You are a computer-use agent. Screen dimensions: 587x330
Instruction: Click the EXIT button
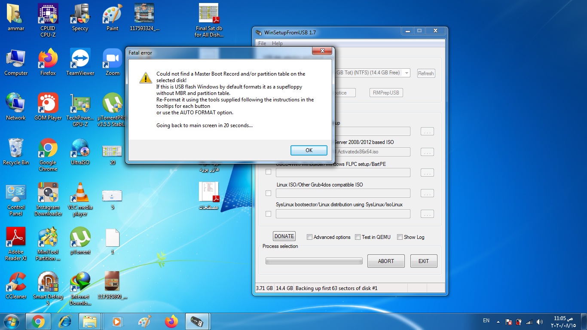(424, 261)
